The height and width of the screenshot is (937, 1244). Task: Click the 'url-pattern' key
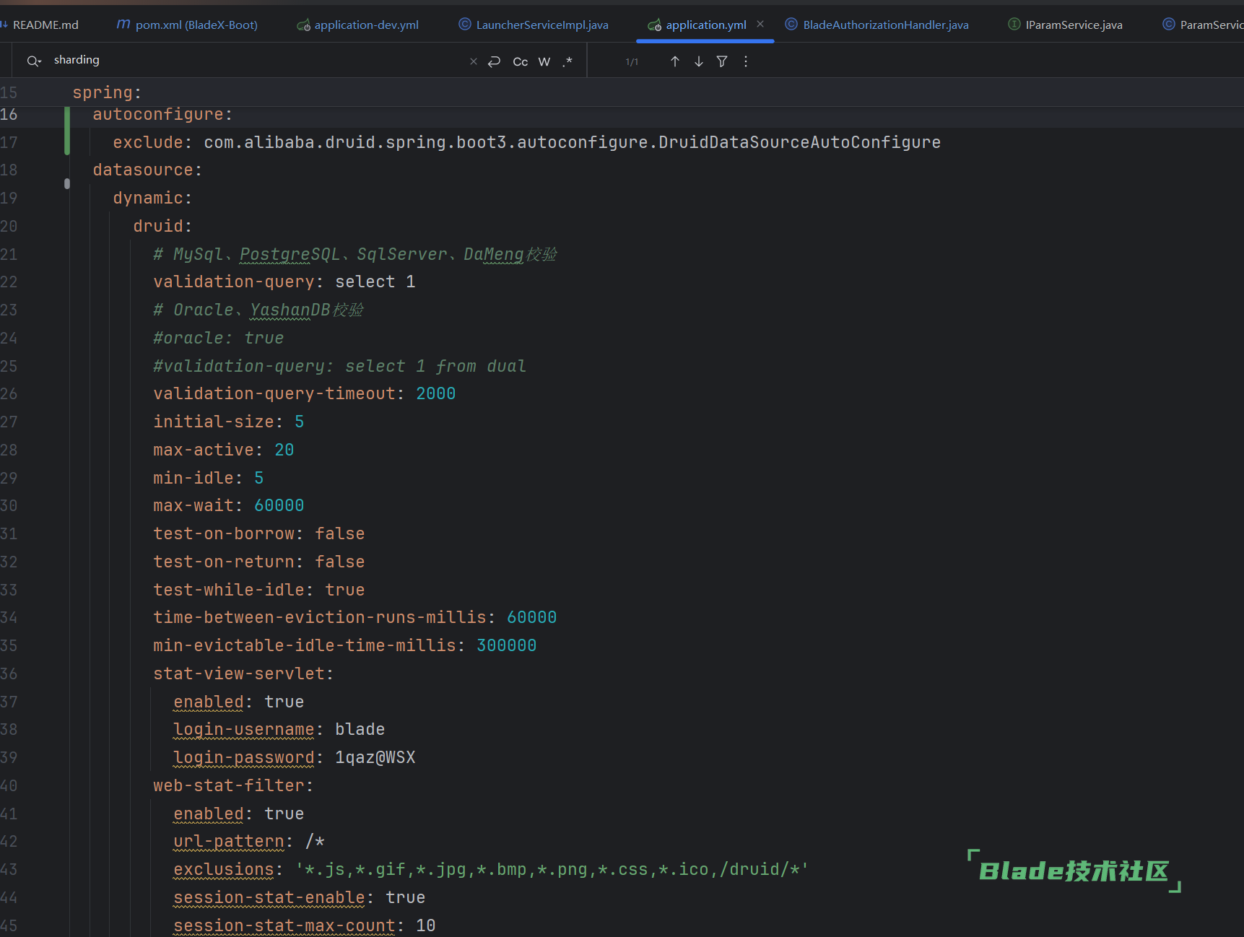[x=228, y=841]
